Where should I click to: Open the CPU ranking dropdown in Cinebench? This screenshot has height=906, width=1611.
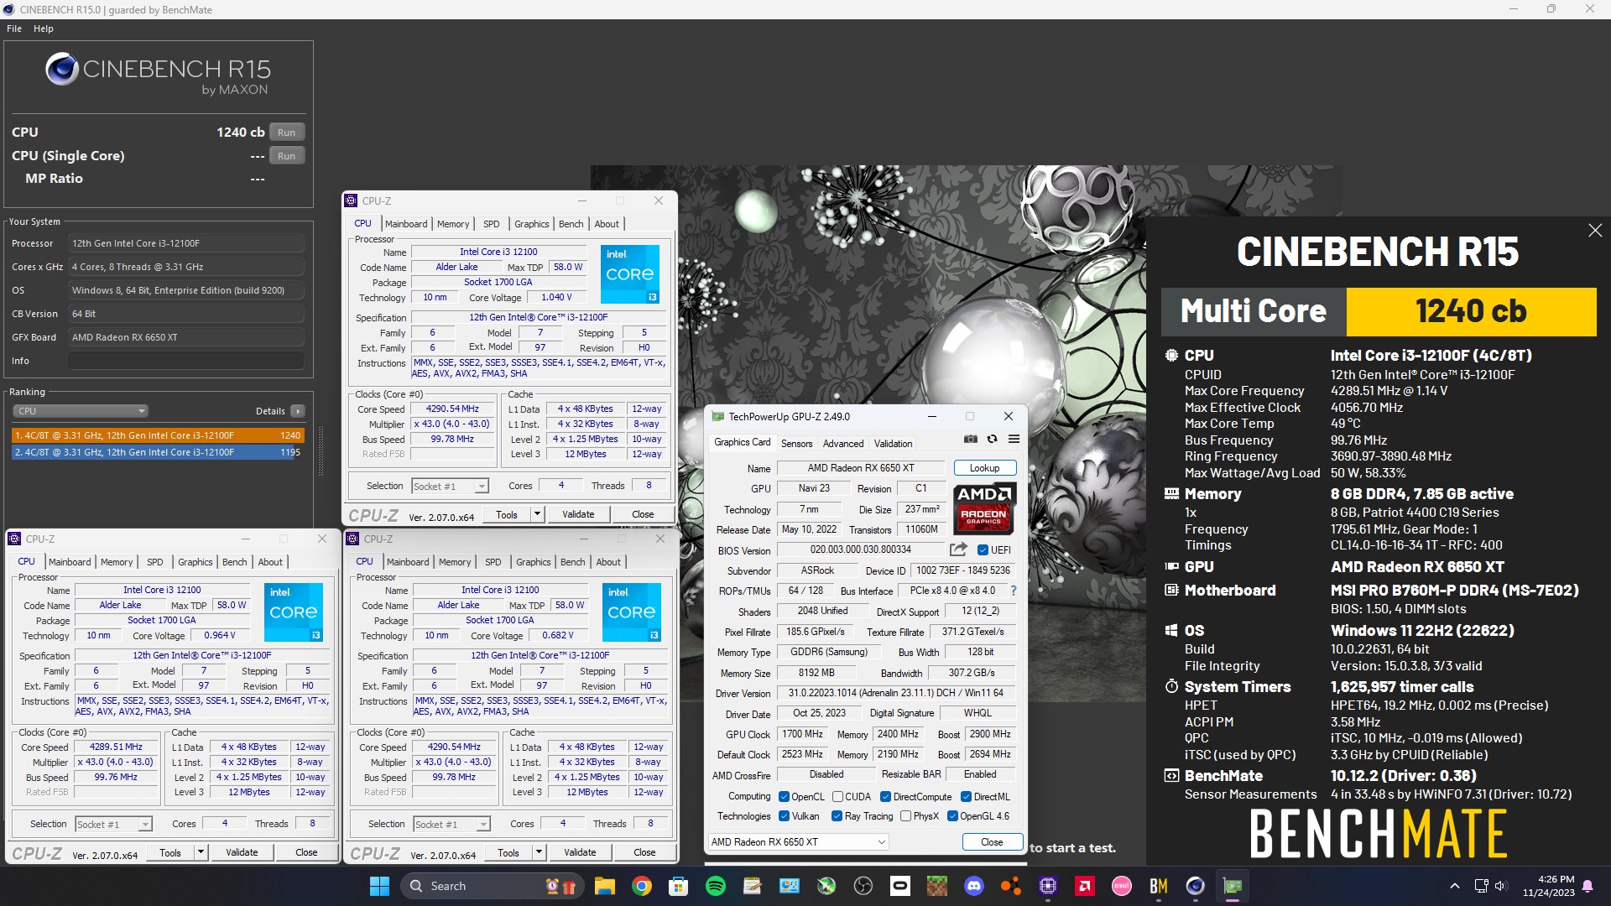pyautogui.click(x=81, y=411)
